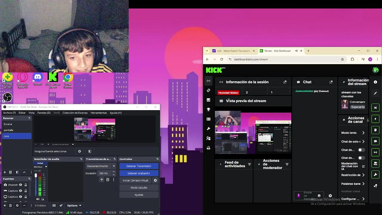Viewport: 382px width, 215px height.
Task: Open wrench icon in Kick left sidebar
Action: coord(208,129)
